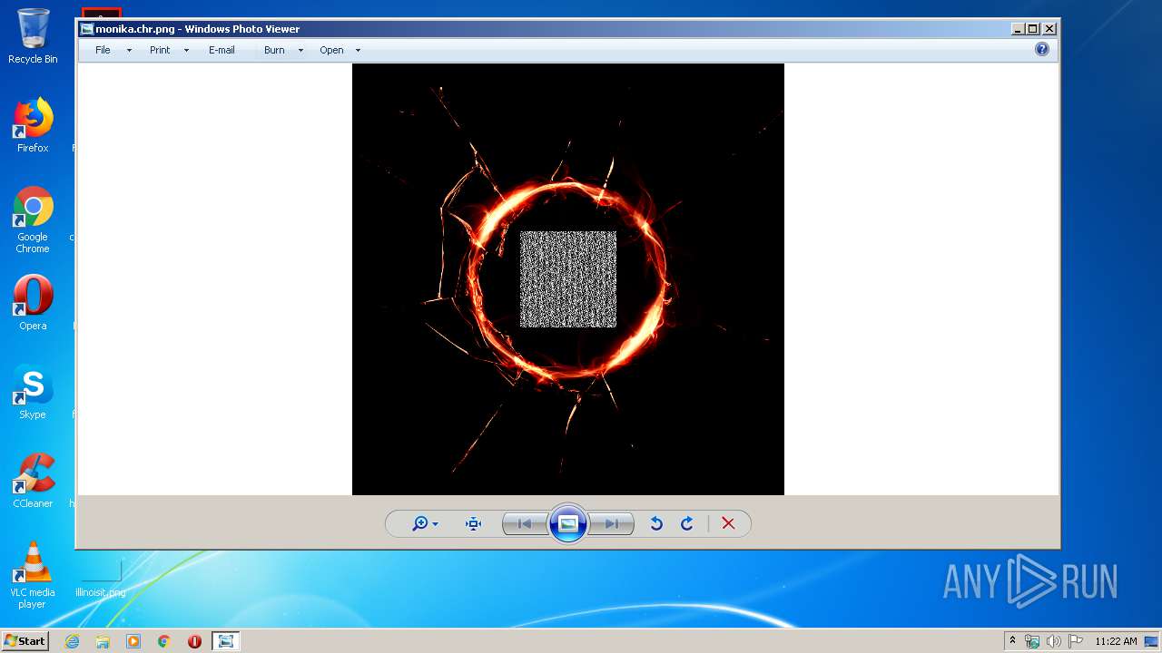Select the Firefox desktop shortcut
Image resolution: width=1162 pixels, height=653 pixels.
tap(33, 125)
